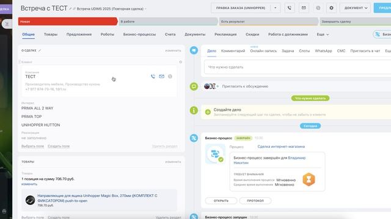
Task: Open the settings gear icon in header
Action: click(x=331, y=8)
